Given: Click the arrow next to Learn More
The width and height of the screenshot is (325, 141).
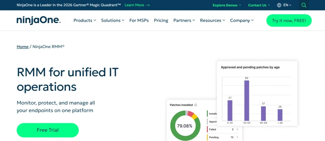Looking at the screenshot, I should point(148,5).
